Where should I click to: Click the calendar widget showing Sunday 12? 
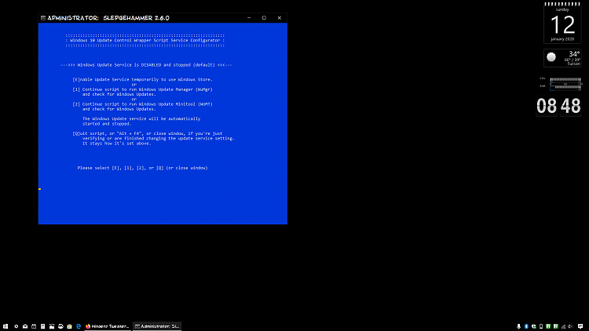tap(562, 23)
